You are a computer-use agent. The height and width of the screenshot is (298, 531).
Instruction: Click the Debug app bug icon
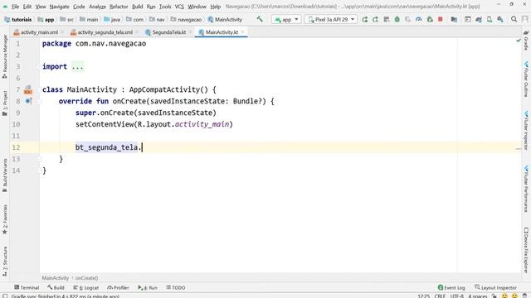tap(397, 20)
